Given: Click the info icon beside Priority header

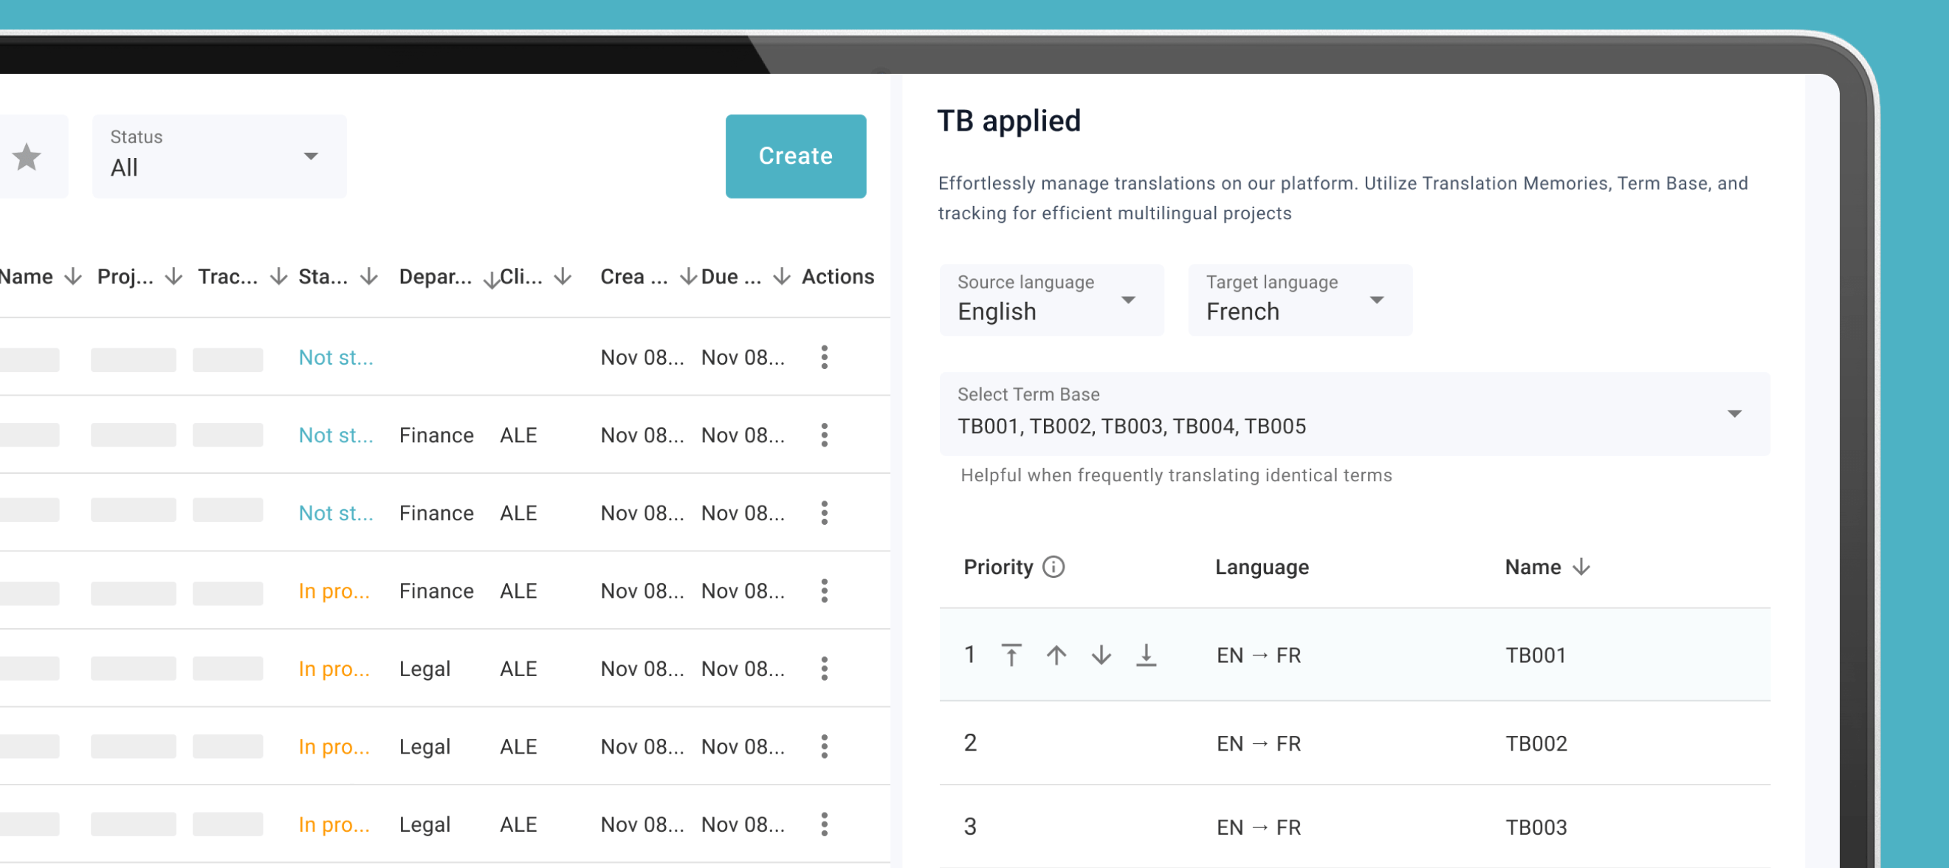Looking at the screenshot, I should 1055,566.
